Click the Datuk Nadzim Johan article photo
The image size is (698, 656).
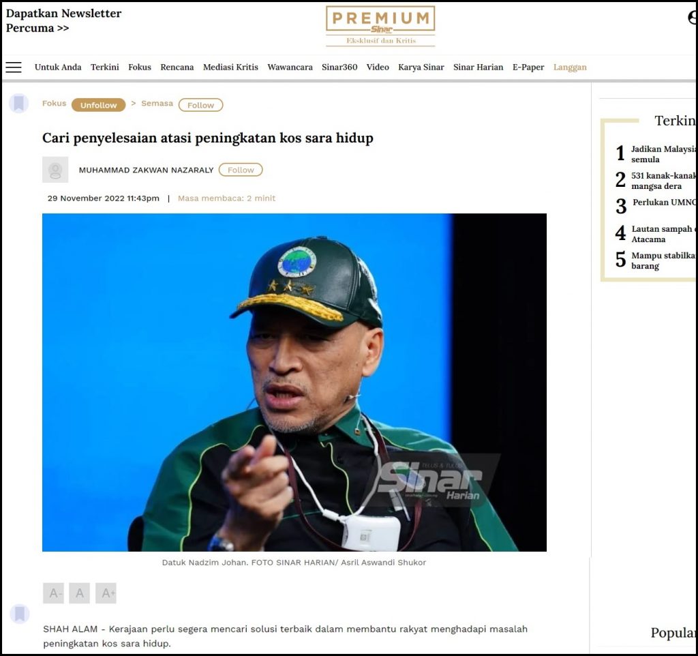[x=294, y=383]
